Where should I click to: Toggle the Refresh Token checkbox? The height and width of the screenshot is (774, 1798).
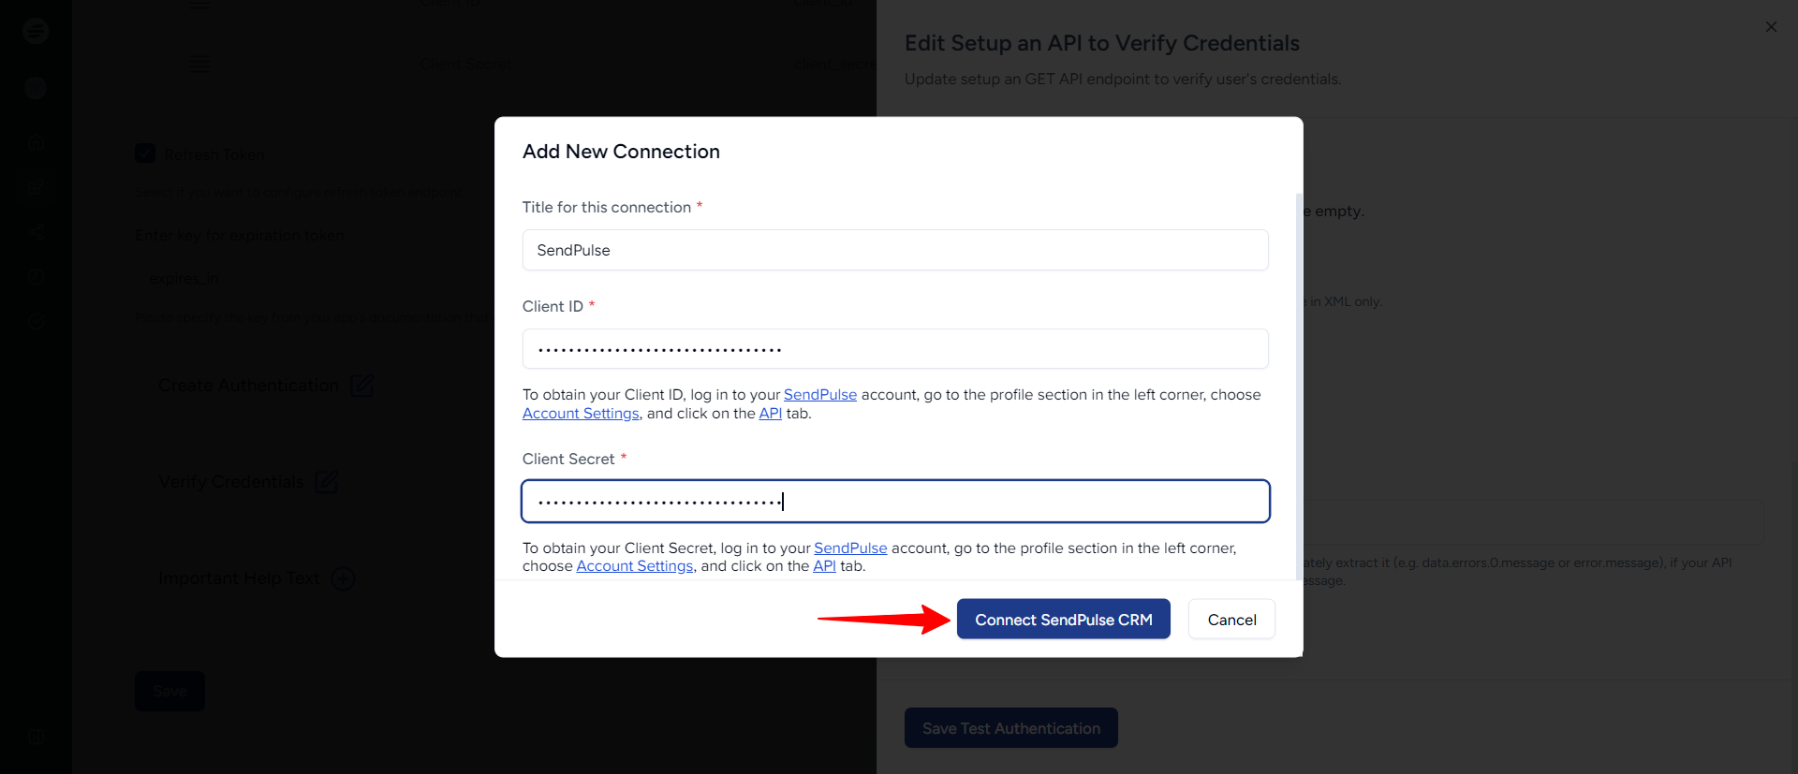(x=145, y=153)
